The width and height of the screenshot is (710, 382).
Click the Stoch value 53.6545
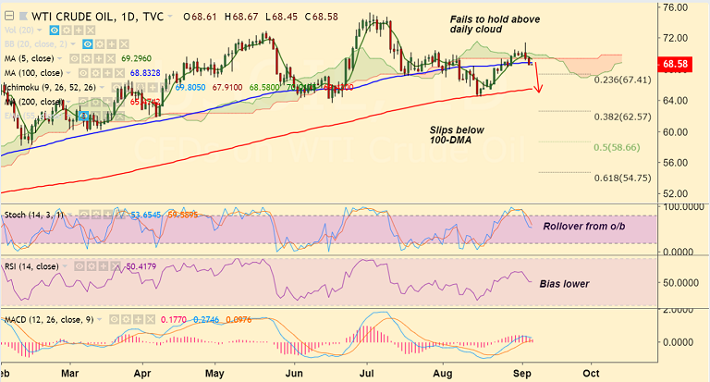coord(146,215)
